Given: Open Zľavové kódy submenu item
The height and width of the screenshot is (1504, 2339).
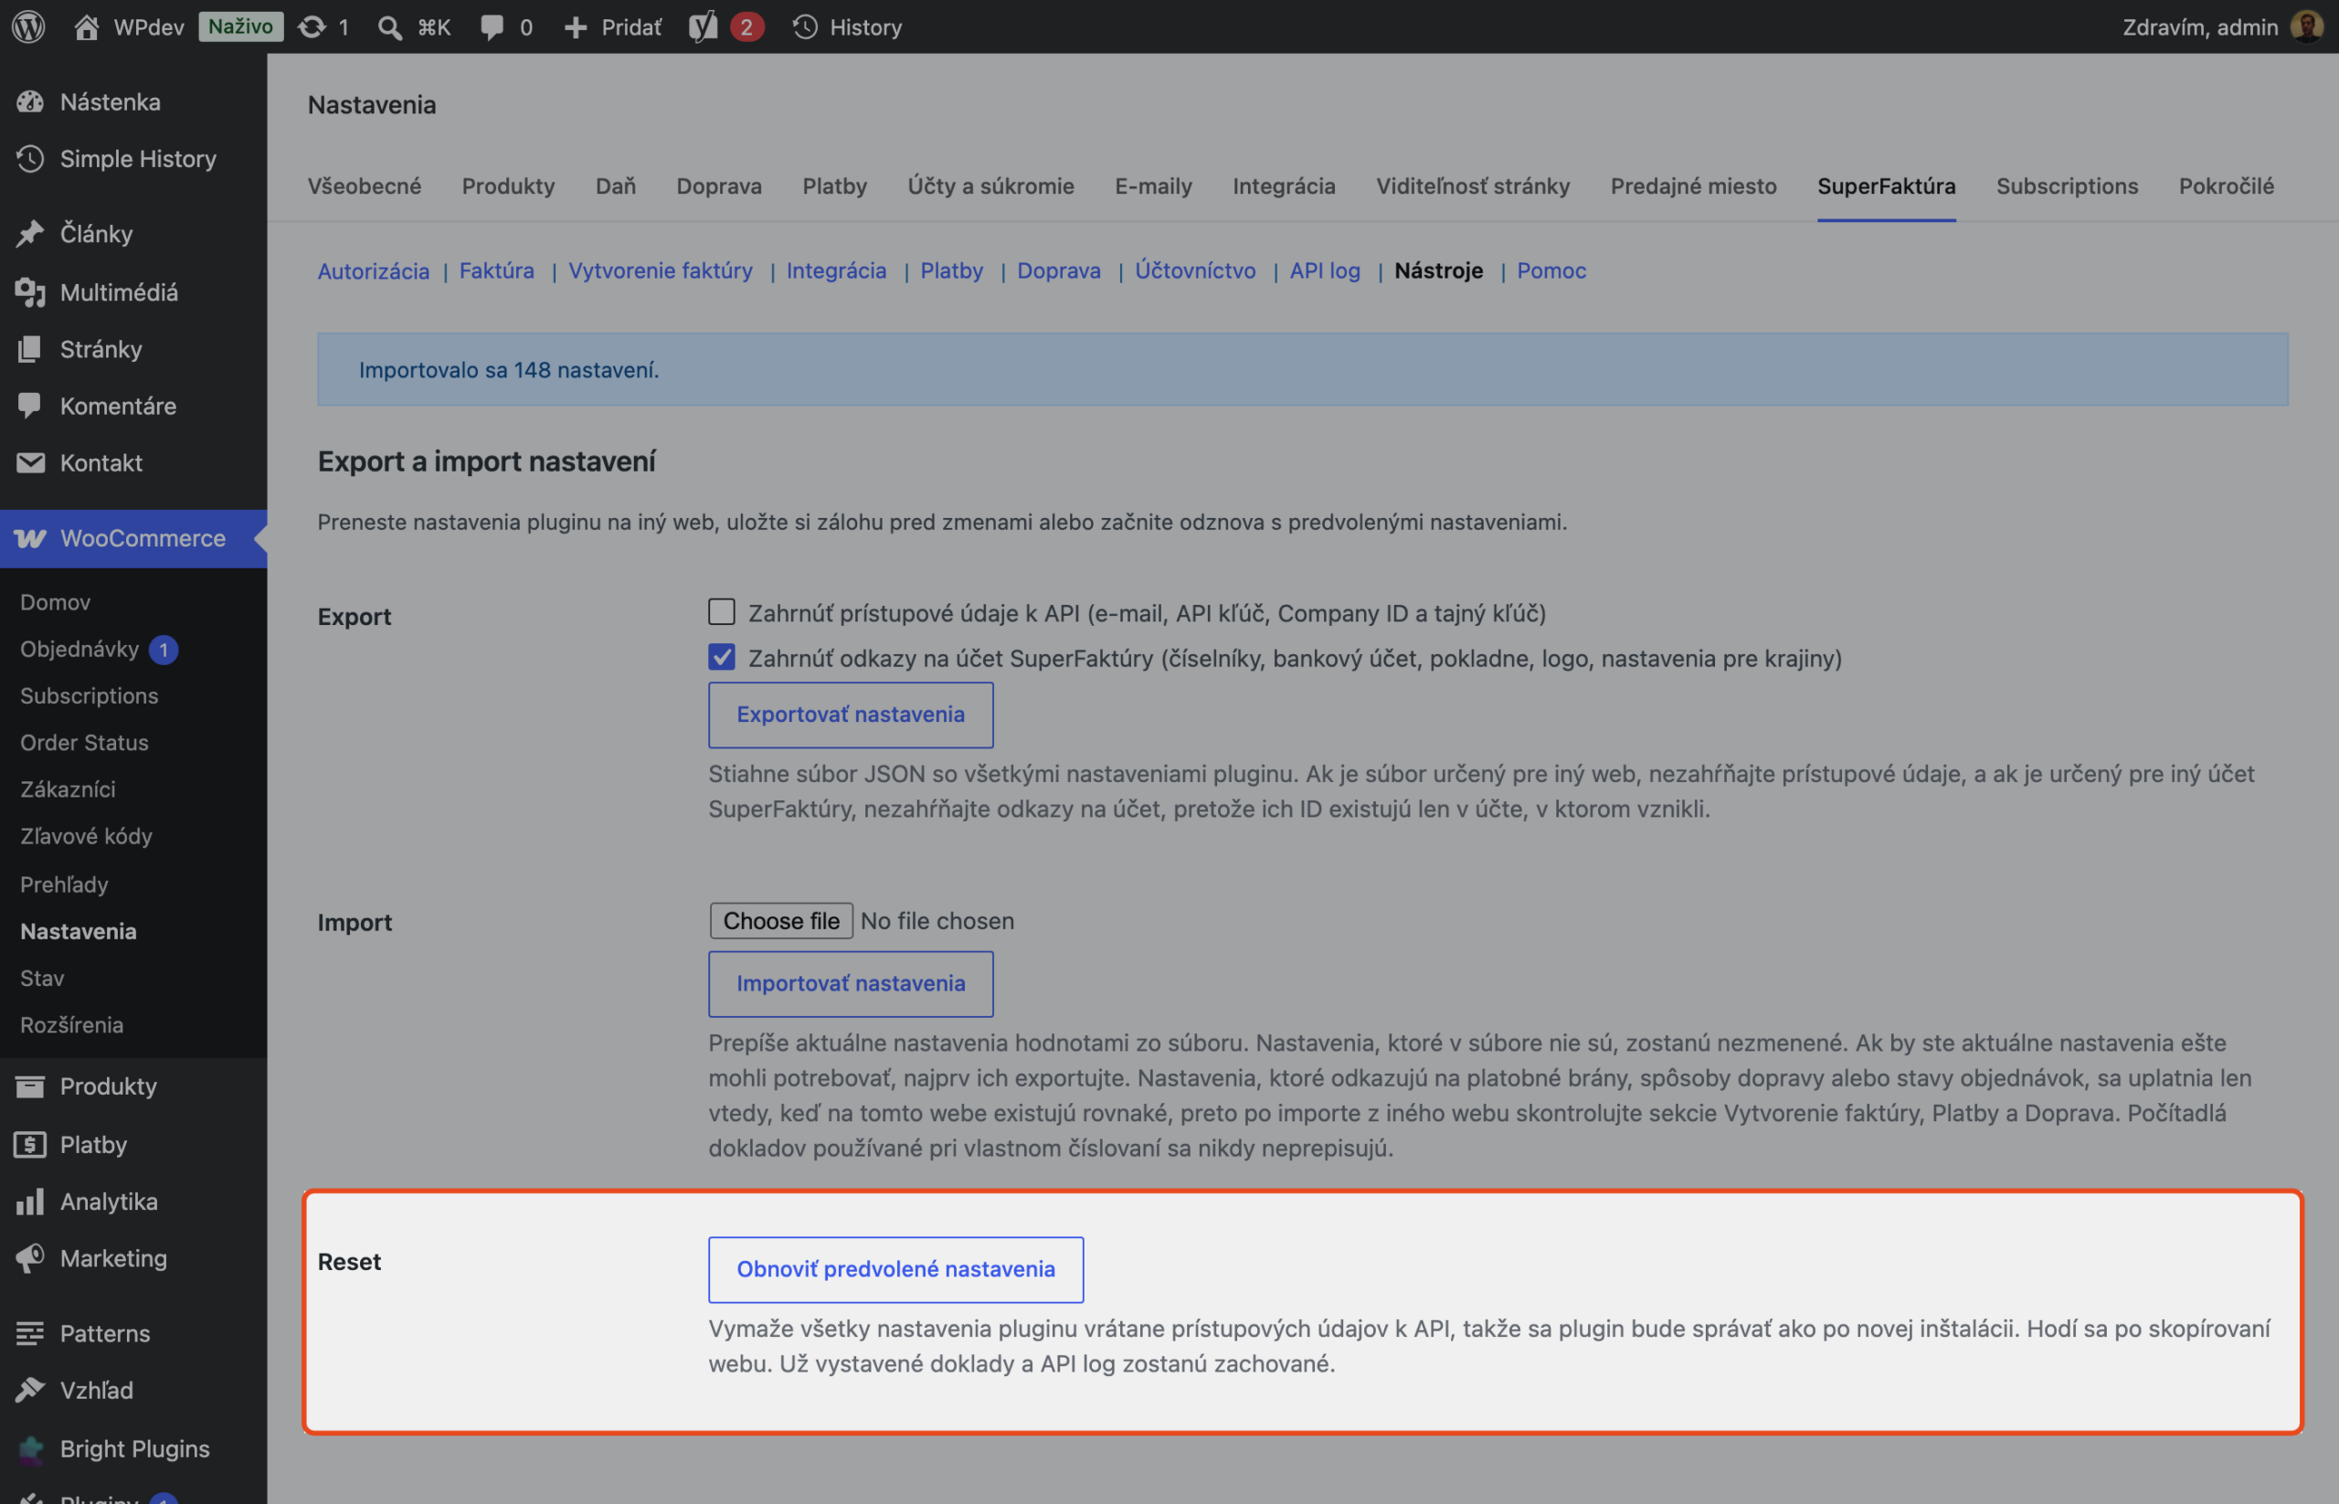Looking at the screenshot, I should point(86,836).
